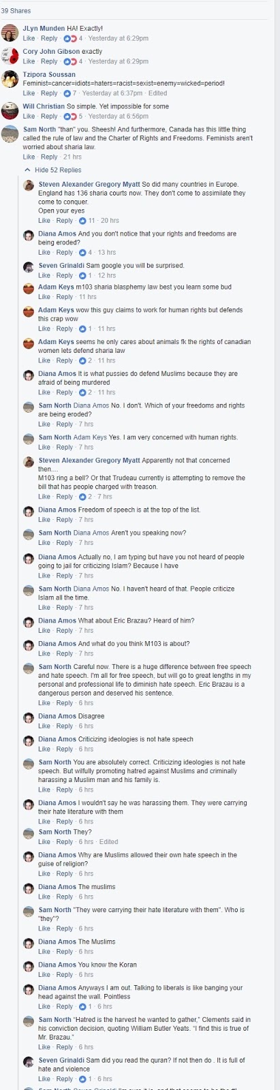Click the 21 hrs timestamp on Sam North's comment
This screenshot has height=1090, width=280.
[72, 157]
